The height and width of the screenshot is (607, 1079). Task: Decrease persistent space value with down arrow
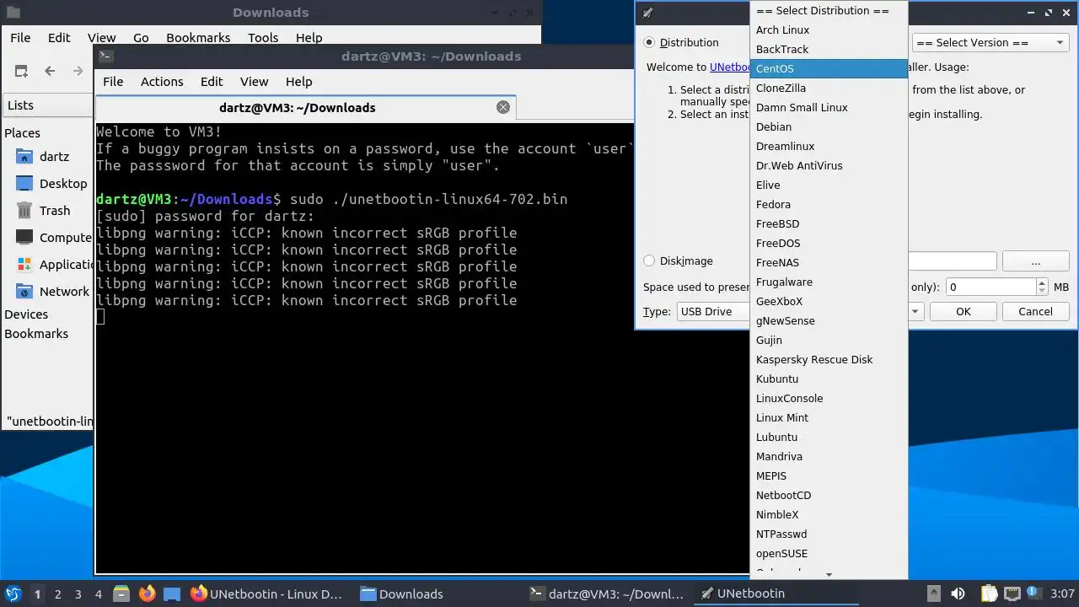pos(1042,292)
